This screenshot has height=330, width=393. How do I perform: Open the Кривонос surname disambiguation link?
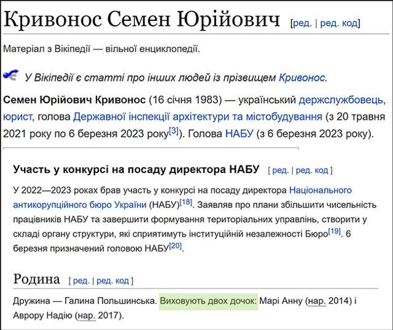tap(302, 77)
